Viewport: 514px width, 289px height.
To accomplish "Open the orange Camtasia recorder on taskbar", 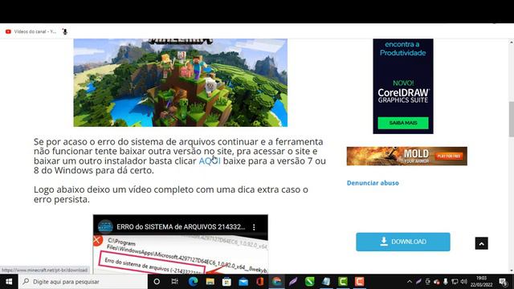I will click(x=359, y=282).
